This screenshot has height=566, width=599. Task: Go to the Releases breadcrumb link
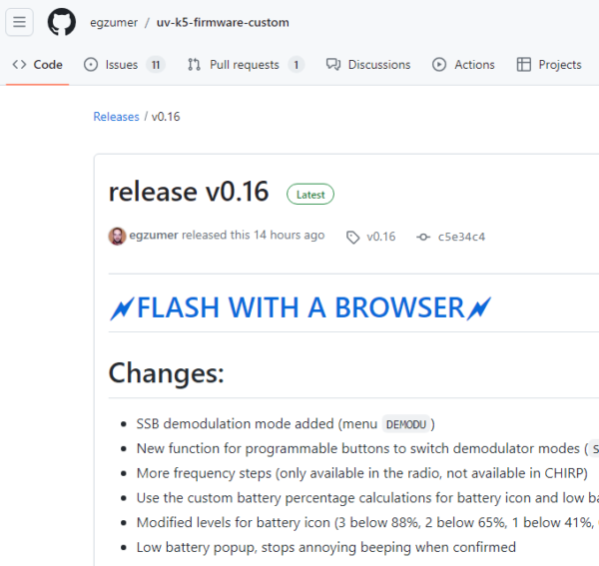pyautogui.click(x=116, y=117)
